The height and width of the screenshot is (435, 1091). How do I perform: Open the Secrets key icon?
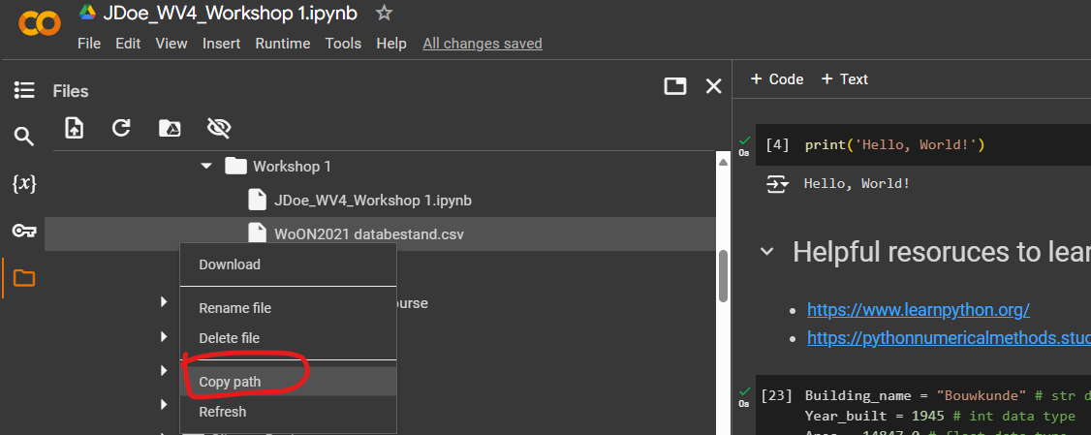pyautogui.click(x=24, y=231)
